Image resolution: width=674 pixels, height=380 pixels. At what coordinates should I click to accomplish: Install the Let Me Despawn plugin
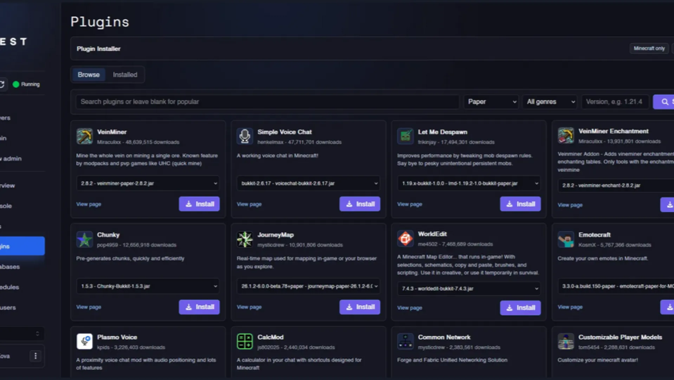coord(520,204)
